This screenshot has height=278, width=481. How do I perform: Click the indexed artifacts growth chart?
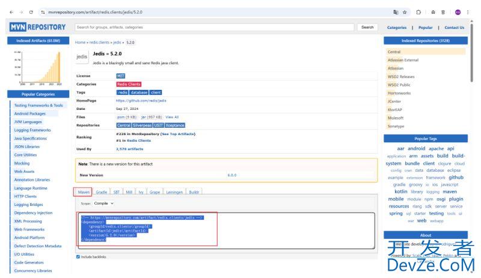[x=38, y=67]
